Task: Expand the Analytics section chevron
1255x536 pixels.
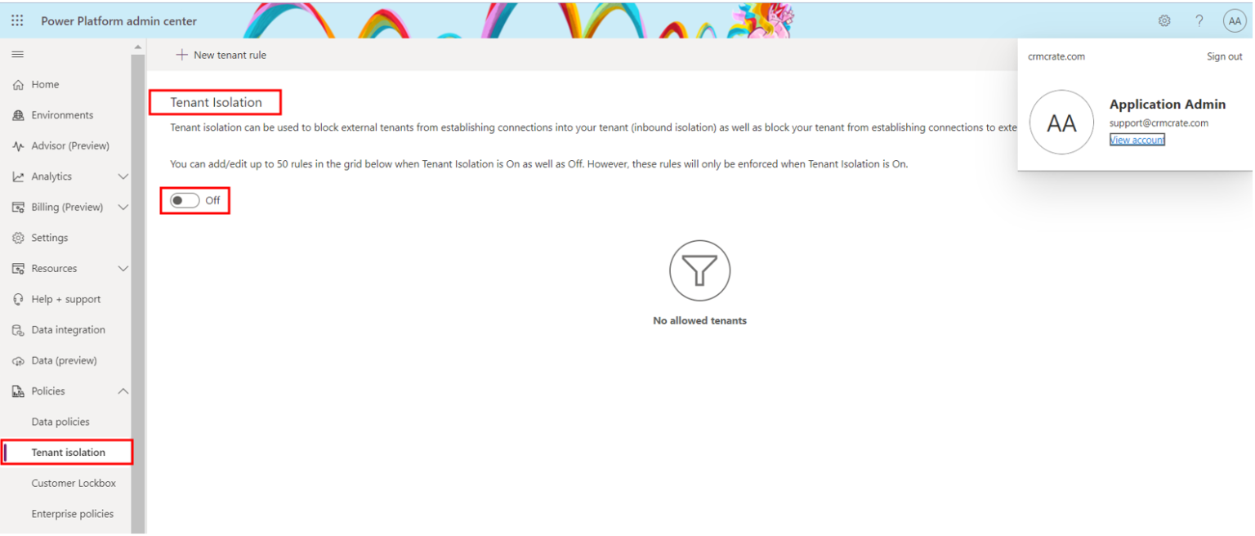Action: (123, 176)
